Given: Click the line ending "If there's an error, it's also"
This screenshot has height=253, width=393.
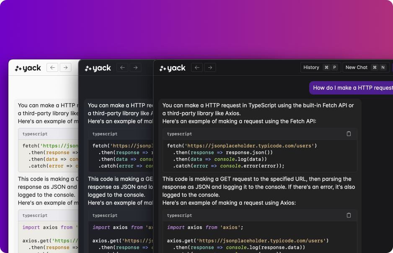Looking at the screenshot, I should point(259,187).
